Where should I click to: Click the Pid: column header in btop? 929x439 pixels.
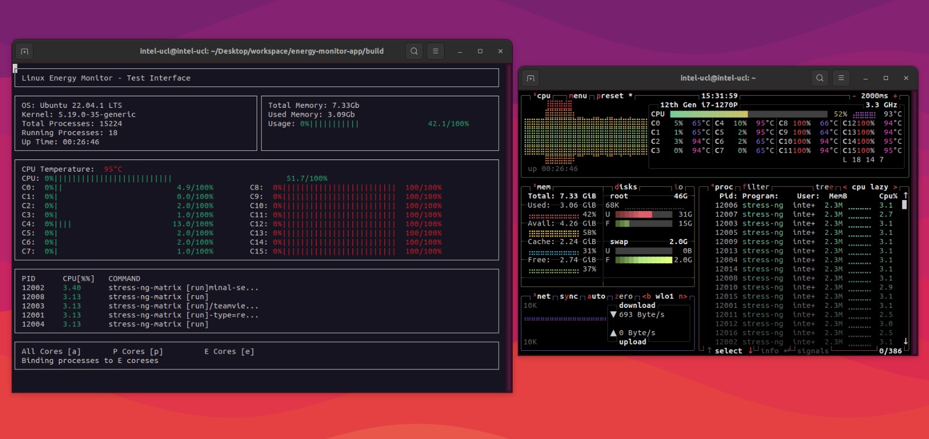tap(728, 196)
